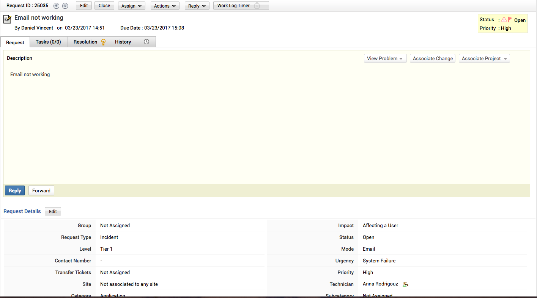The height and width of the screenshot is (298, 537).
Task: Expand the Actions dropdown
Action: click(x=165, y=6)
